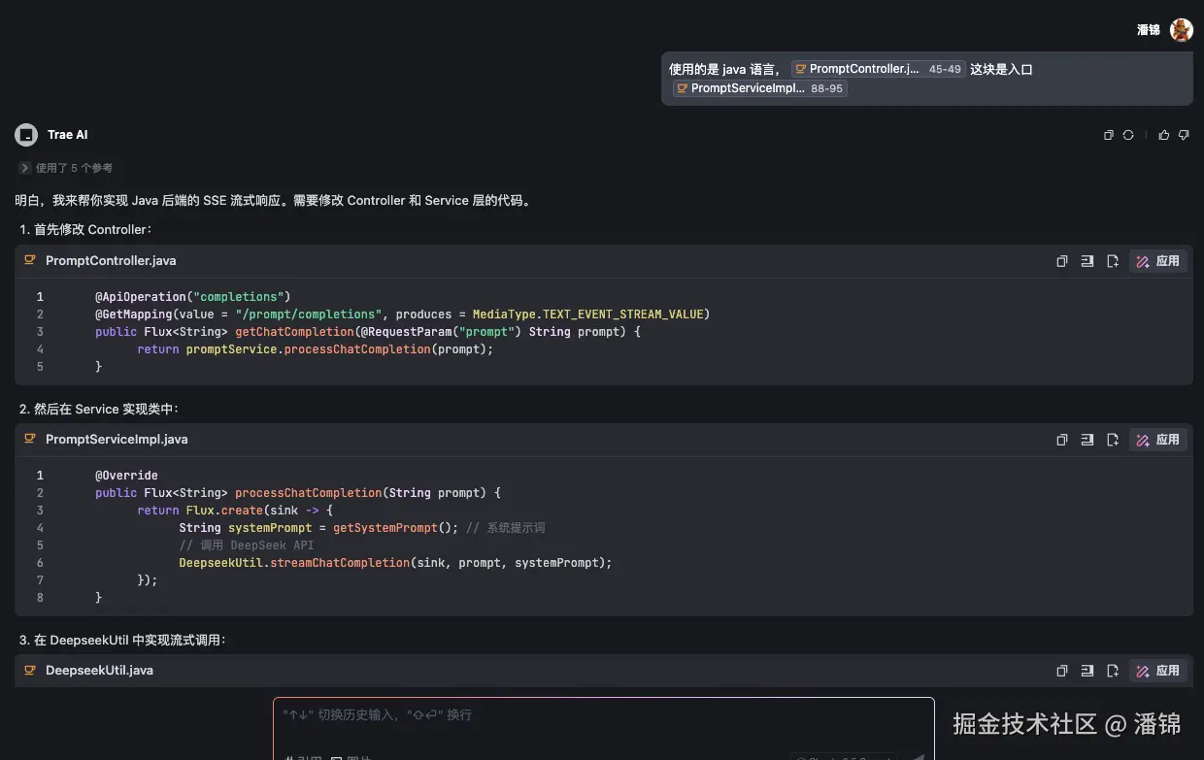Apply the PromptController.java code changes
Screen dimensions: 1204x760
[x=1158, y=261]
